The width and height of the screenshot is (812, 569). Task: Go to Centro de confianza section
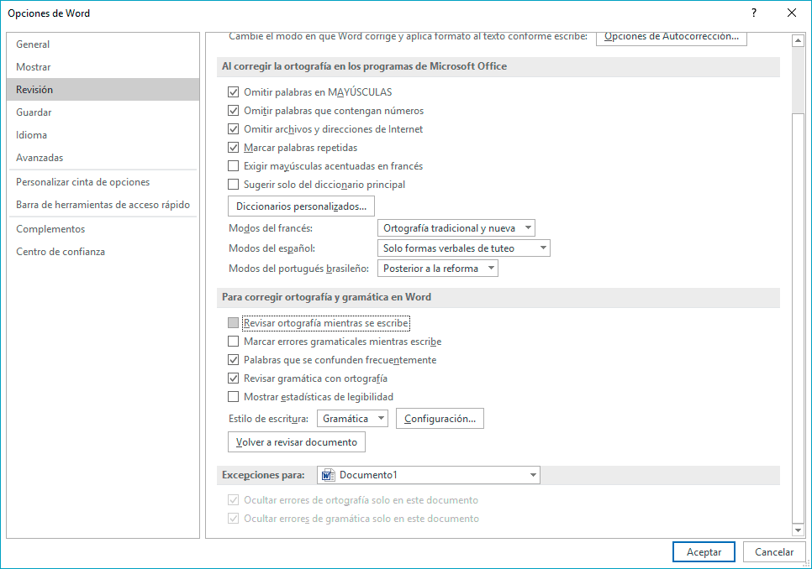tap(61, 252)
